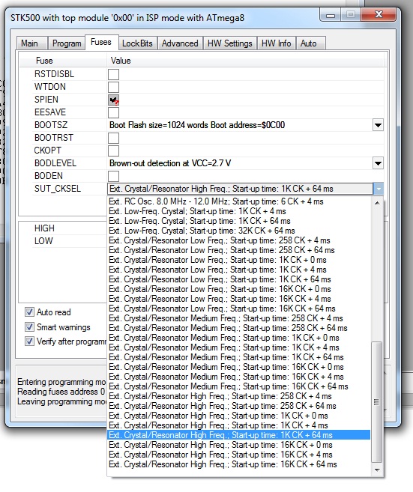Click the LOW fuse byte label

pyautogui.click(x=43, y=241)
